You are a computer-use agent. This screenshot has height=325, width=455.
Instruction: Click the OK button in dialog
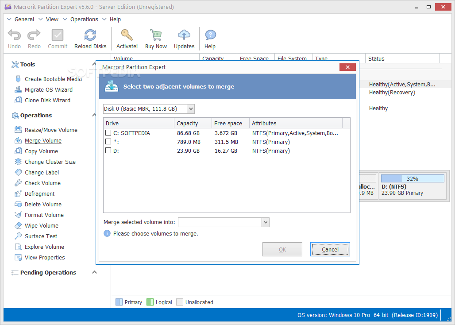pos(282,250)
